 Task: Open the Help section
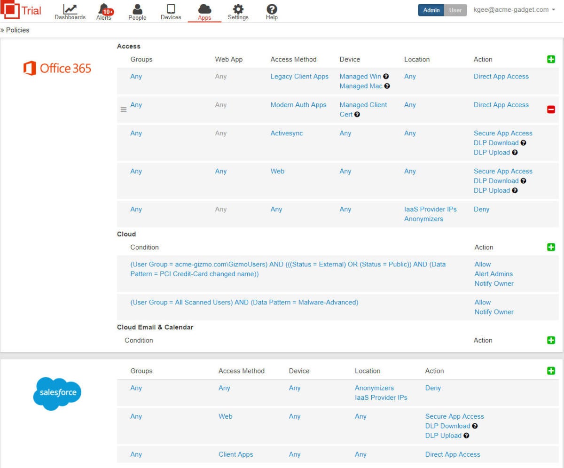(272, 12)
